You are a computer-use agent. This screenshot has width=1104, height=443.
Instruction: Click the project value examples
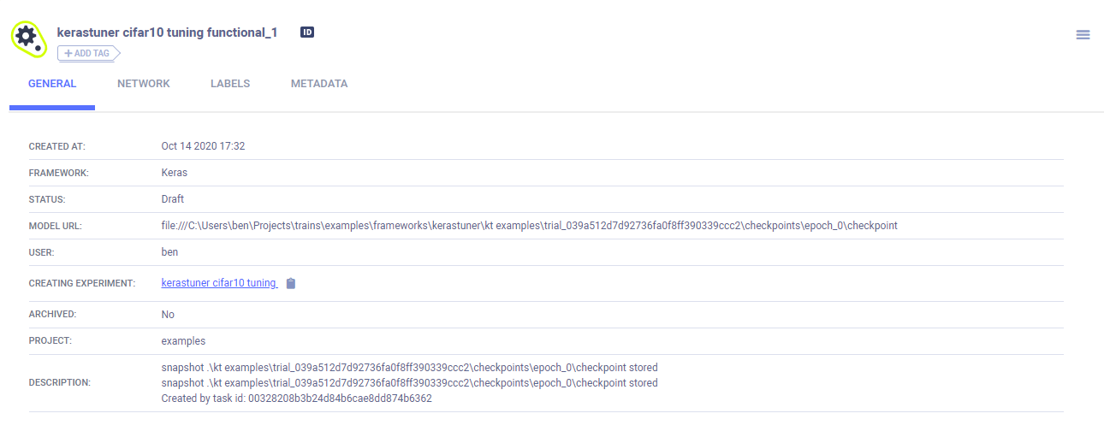pos(183,340)
